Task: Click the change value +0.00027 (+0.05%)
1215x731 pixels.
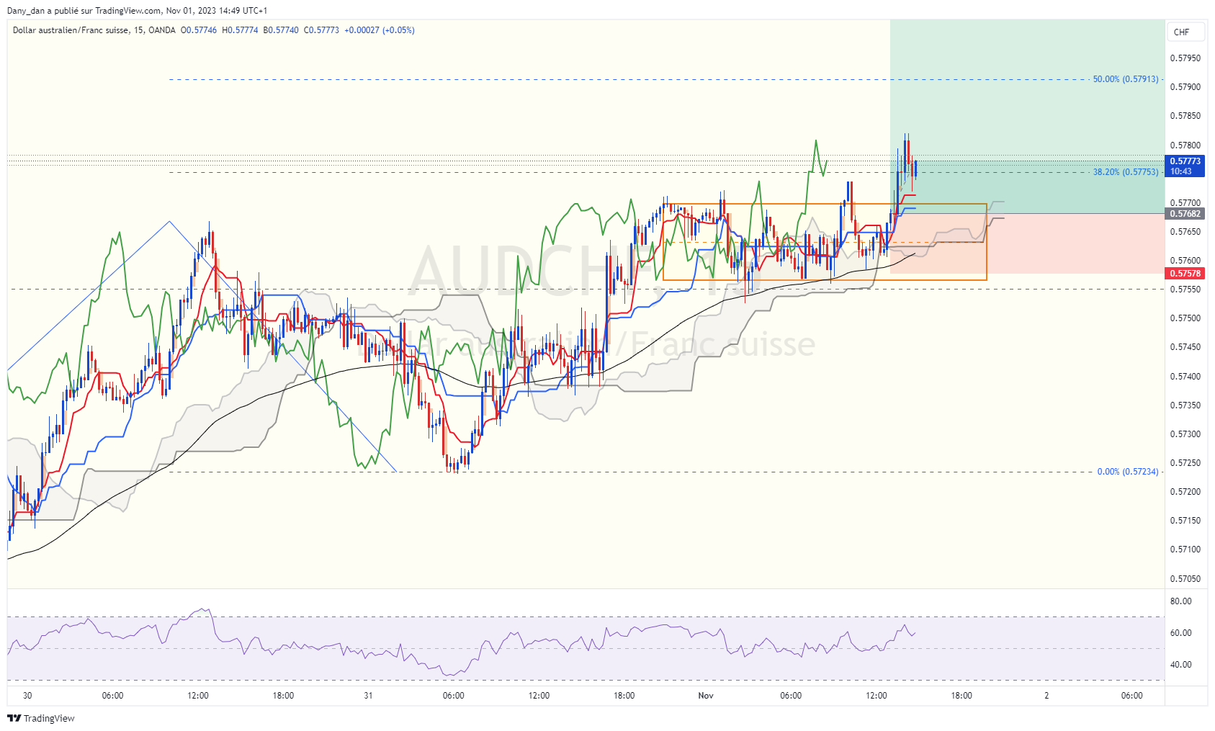Action: tap(380, 30)
